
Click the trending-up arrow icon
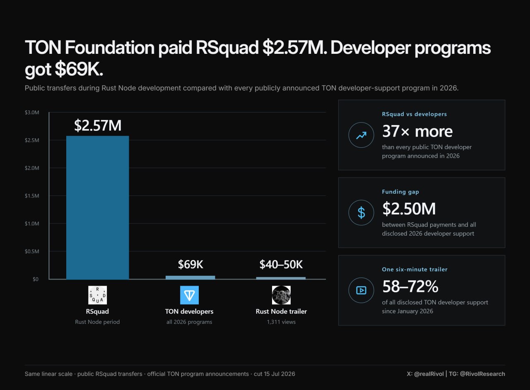point(361,135)
